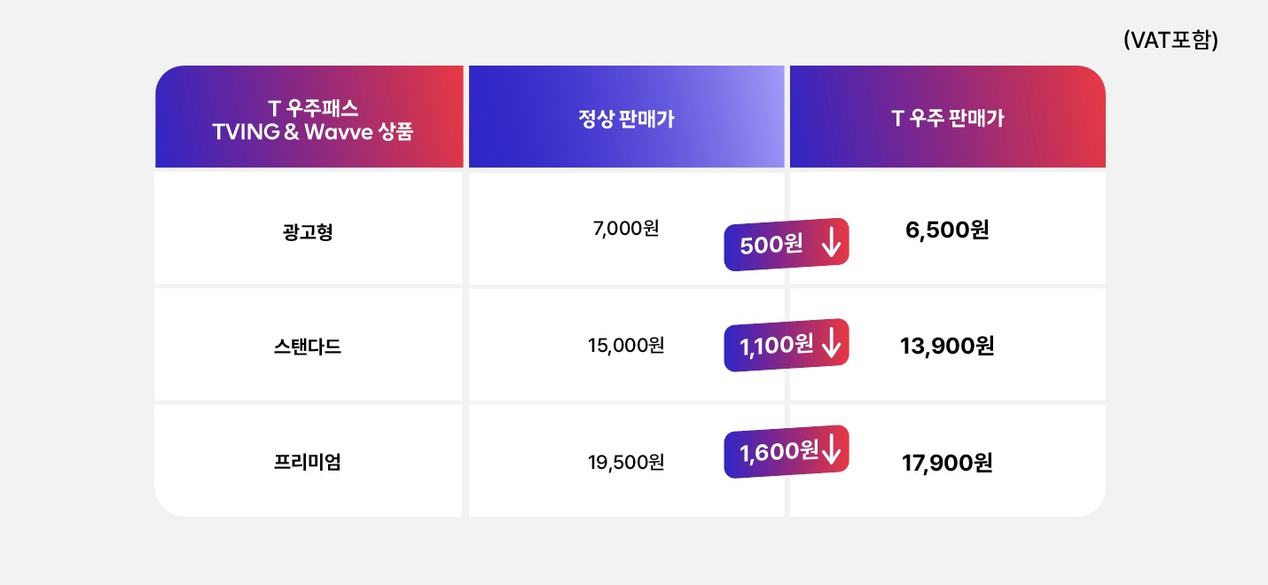Click the down arrow beside 1,100원
The height and width of the screenshot is (585, 1268).
click(832, 343)
